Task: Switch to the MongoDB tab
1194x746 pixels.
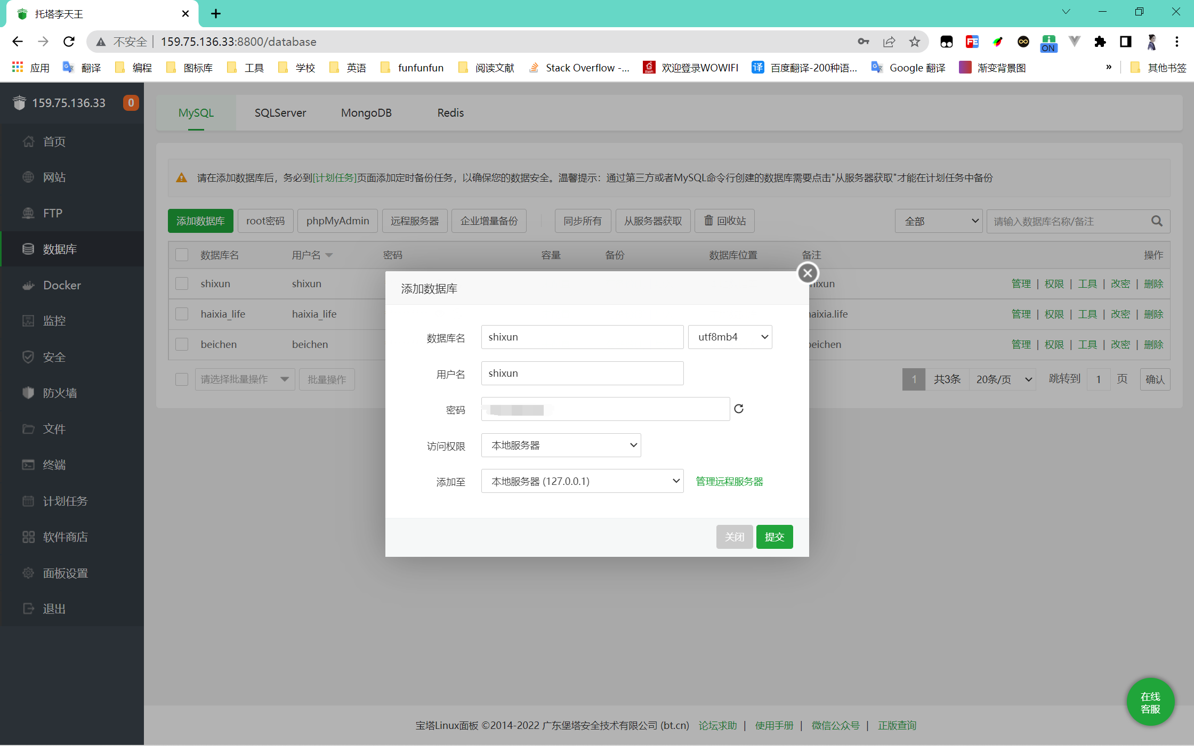Action: [x=366, y=113]
